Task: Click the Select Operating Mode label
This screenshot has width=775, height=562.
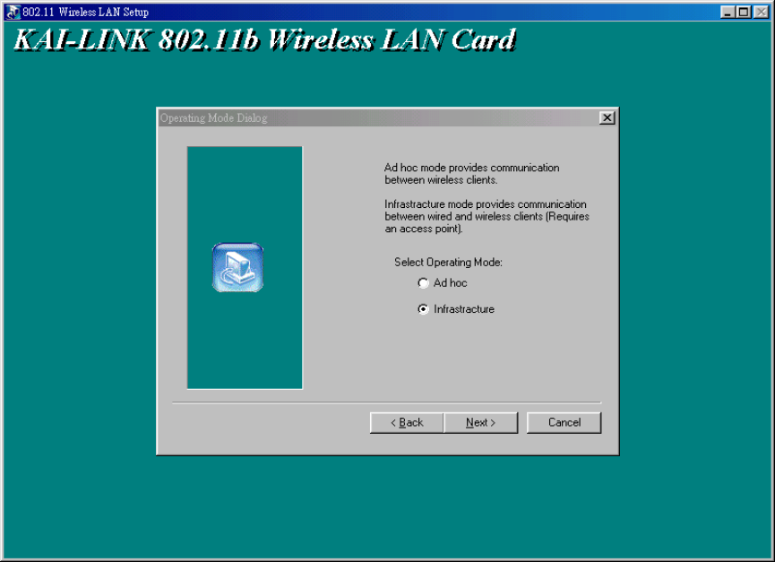Action: click(x=448, y=263)
